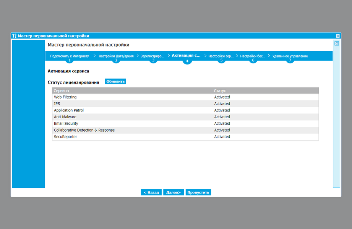Proceed with the Далее button
352x229 pixels.
point(174,192)
